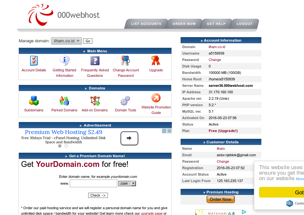Viewport: 304px width, 215px height.
Task: Click the Upgrade text link
Action: pos(156,70)
